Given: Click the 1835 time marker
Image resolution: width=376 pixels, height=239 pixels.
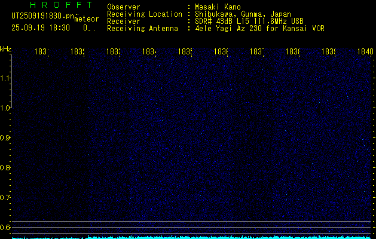Looking at the screenshot, I should point(185,51).
